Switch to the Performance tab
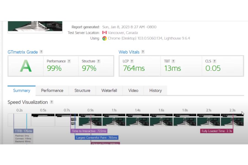The image size is (248, 165). click(x=52, y=90)
